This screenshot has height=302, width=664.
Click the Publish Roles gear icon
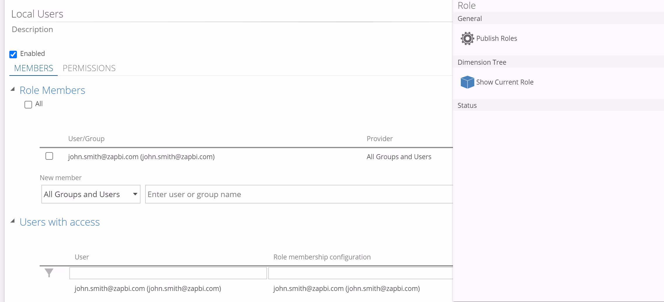467,38
